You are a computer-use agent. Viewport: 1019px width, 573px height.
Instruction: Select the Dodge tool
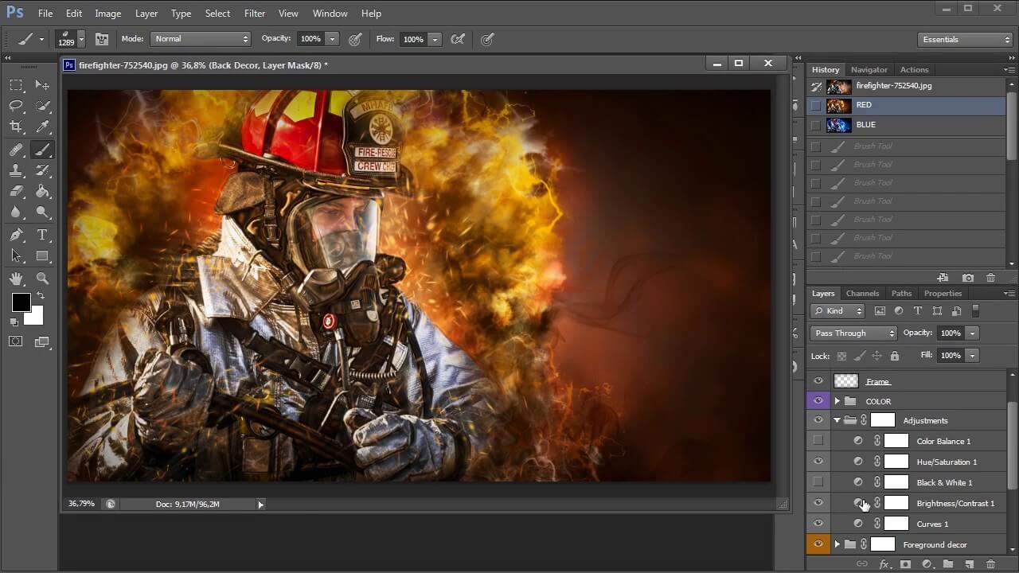click(43, 212)
